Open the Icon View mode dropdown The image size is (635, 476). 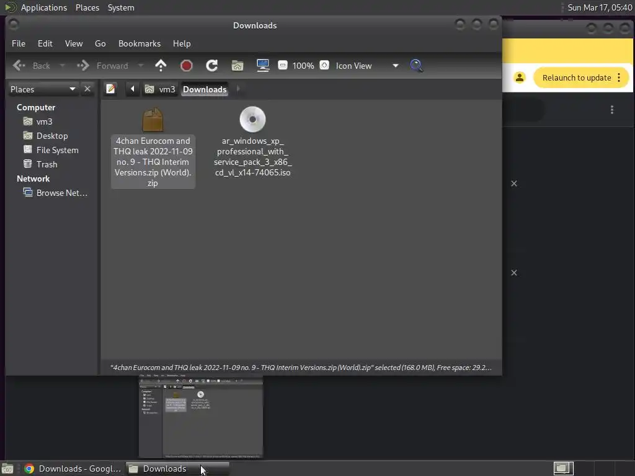[x=367, y=66]
